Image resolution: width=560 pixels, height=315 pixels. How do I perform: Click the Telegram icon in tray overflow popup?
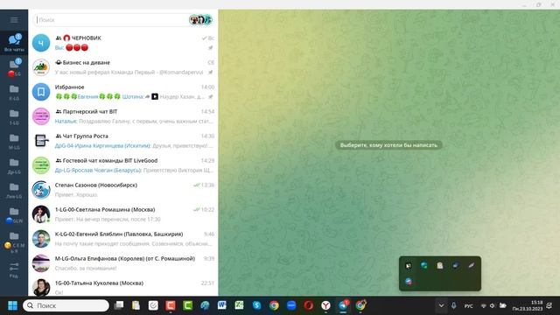pyautogui.click(x=409, y=282)
